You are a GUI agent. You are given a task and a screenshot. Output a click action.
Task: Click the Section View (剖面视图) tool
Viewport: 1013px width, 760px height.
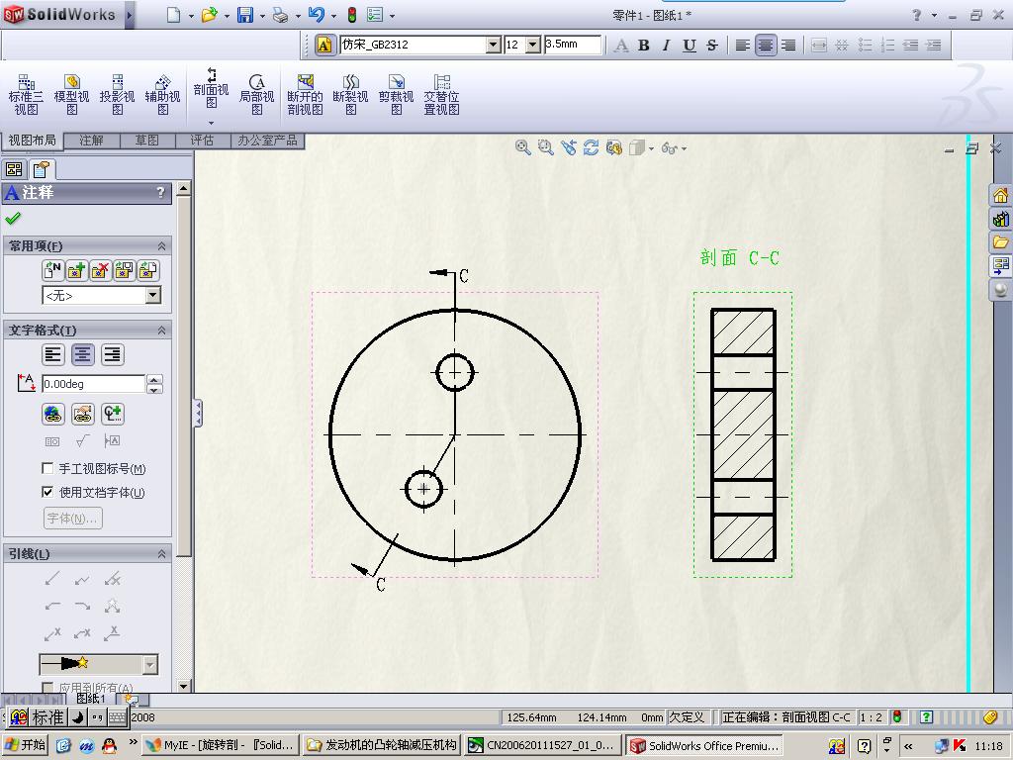coord(212,88)
